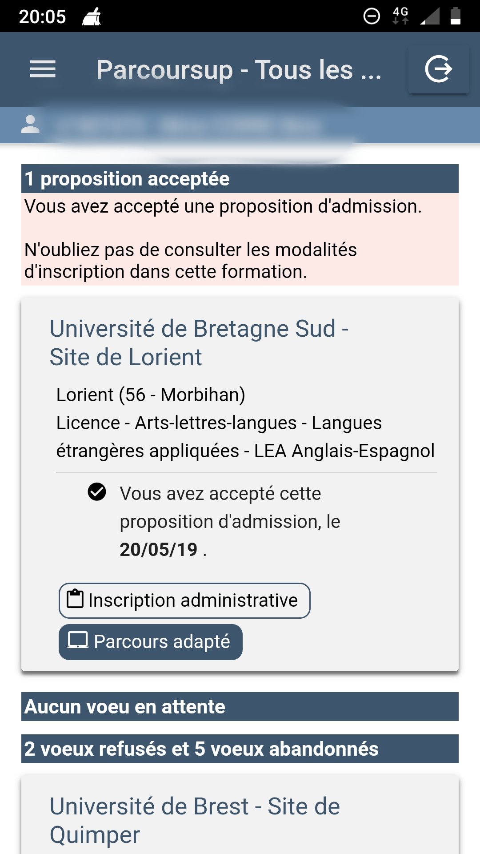Expand '2 voeux refusés et 5 voeux abandonnés'

[x=240, y=749]
